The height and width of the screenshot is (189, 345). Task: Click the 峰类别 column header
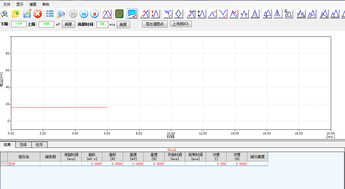pos(50,157)
